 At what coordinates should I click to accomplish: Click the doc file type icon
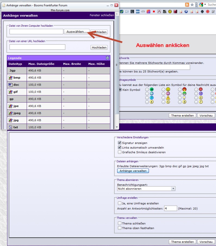coord(11,85)
